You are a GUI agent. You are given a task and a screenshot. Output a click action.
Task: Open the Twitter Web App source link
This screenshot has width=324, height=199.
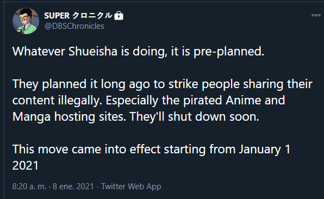pyautogui.click(x=131, y=186)
